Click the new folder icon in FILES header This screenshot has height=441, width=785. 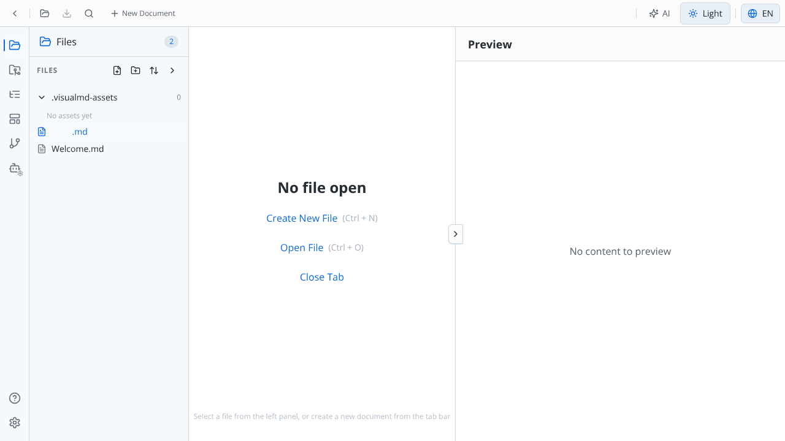(x=136, y=70)
